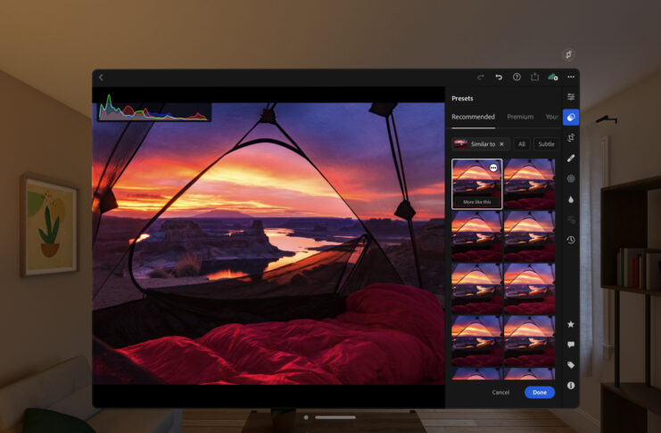Click the selected preset thumbnail
This screenshot has height=433, width=661.
pos(476,184)
